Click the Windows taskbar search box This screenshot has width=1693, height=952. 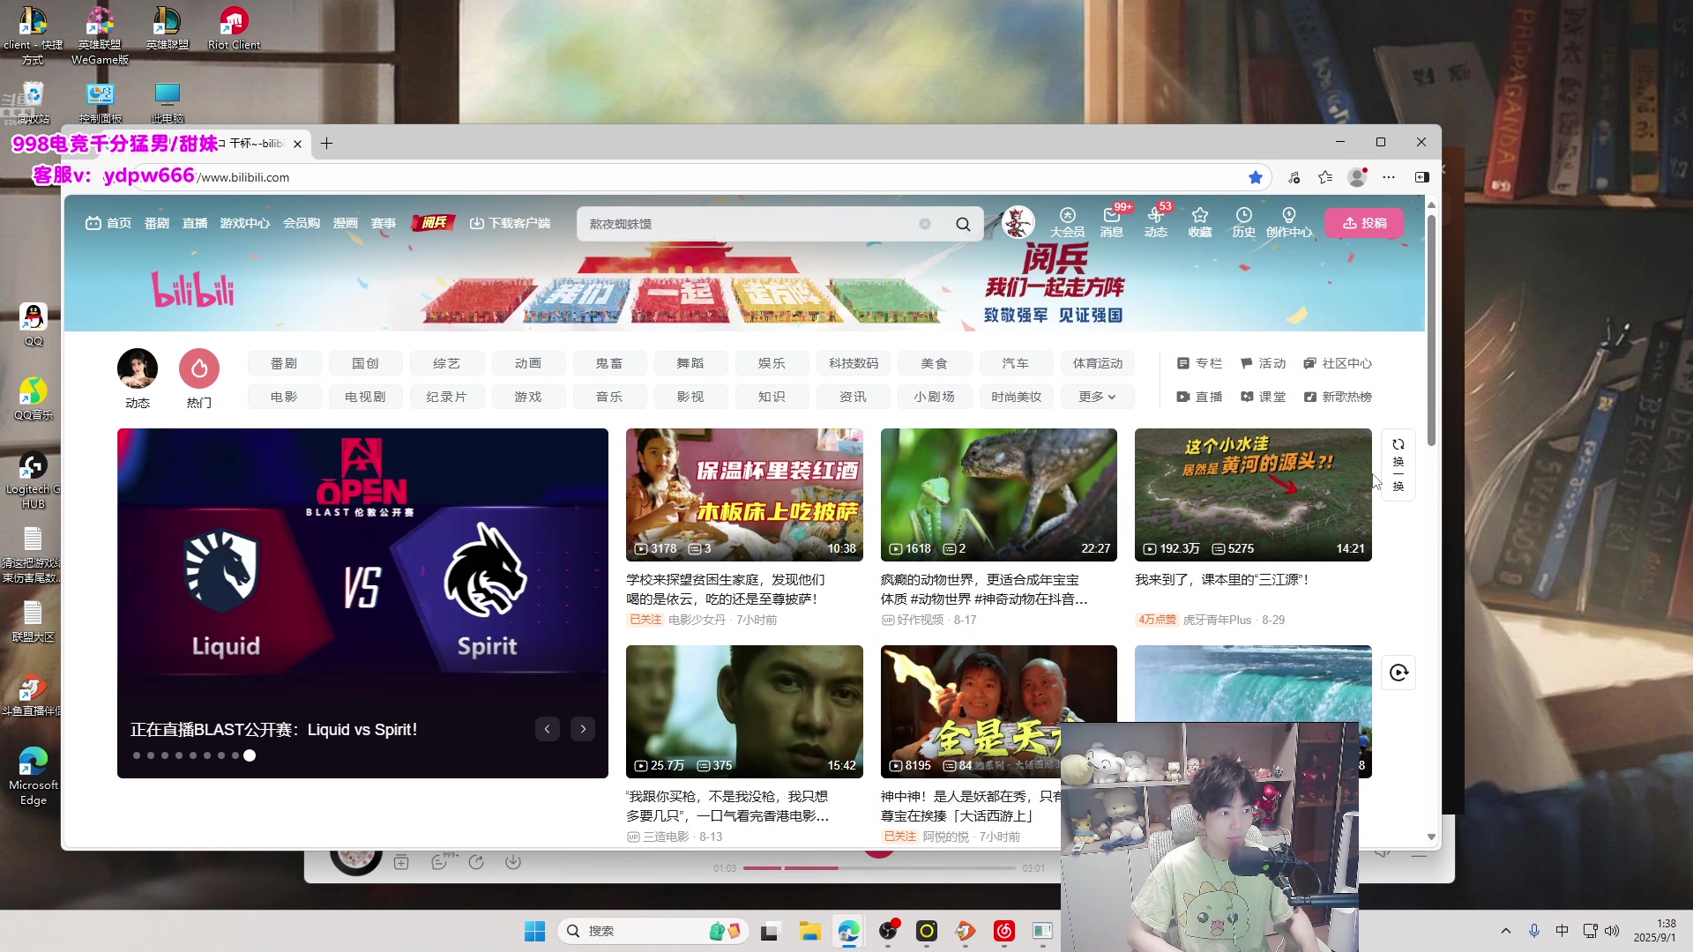[x=653, y=931]
